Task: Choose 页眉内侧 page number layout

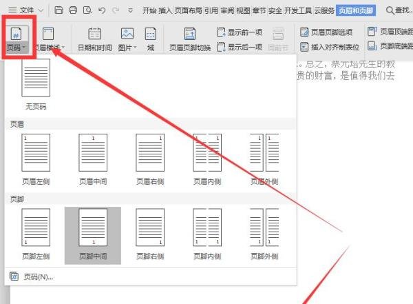Action: [207, 159]
